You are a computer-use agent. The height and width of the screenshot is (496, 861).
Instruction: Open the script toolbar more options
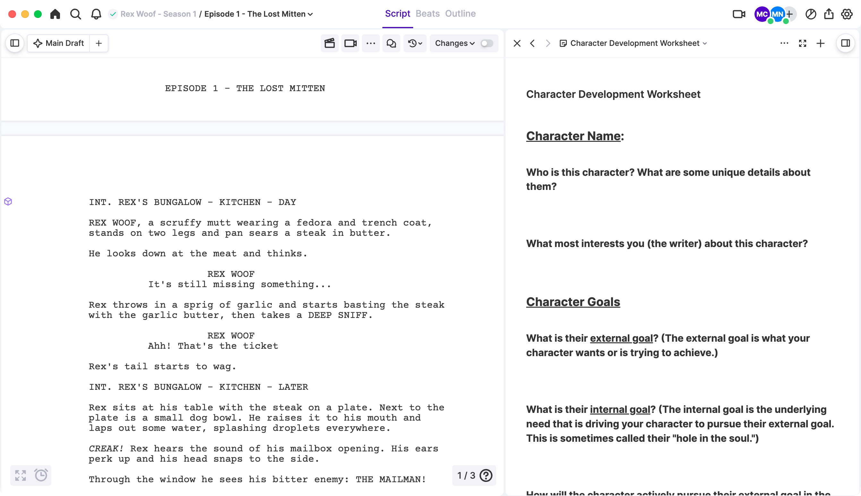(371, 43)
